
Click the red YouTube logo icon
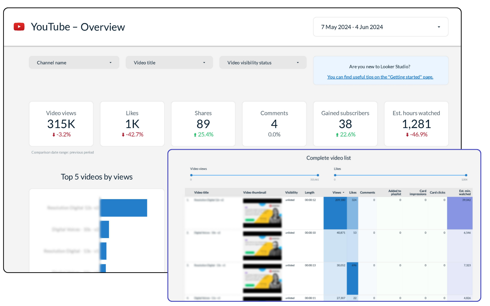[19, 27]
